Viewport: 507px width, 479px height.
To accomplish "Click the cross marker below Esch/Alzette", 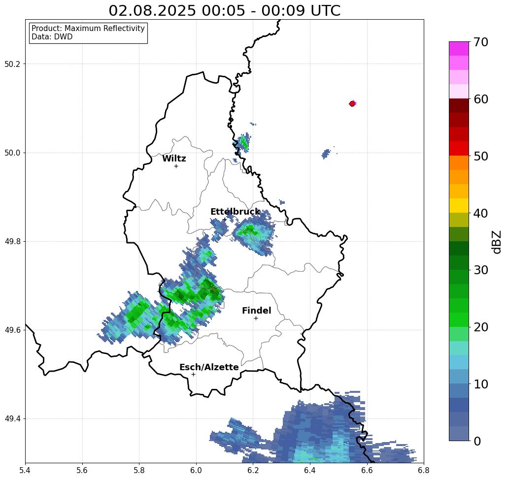I will [x=193, y=375].
